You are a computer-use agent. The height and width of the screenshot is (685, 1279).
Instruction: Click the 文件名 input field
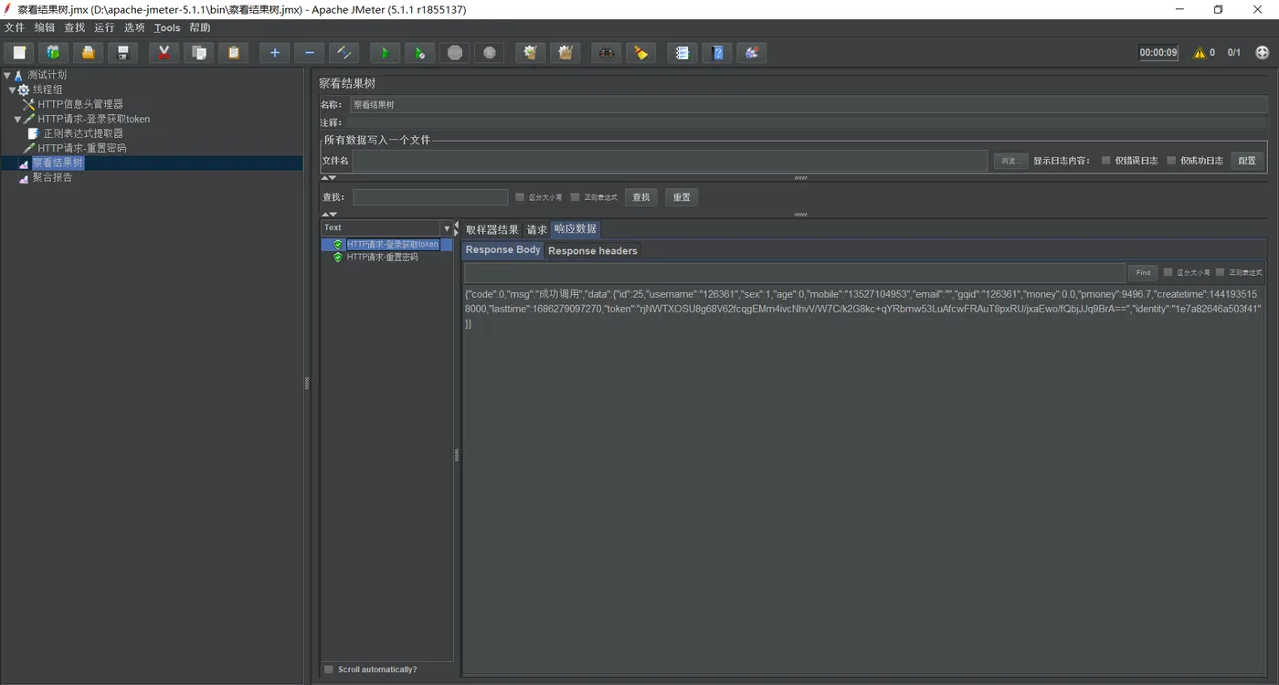670,161
